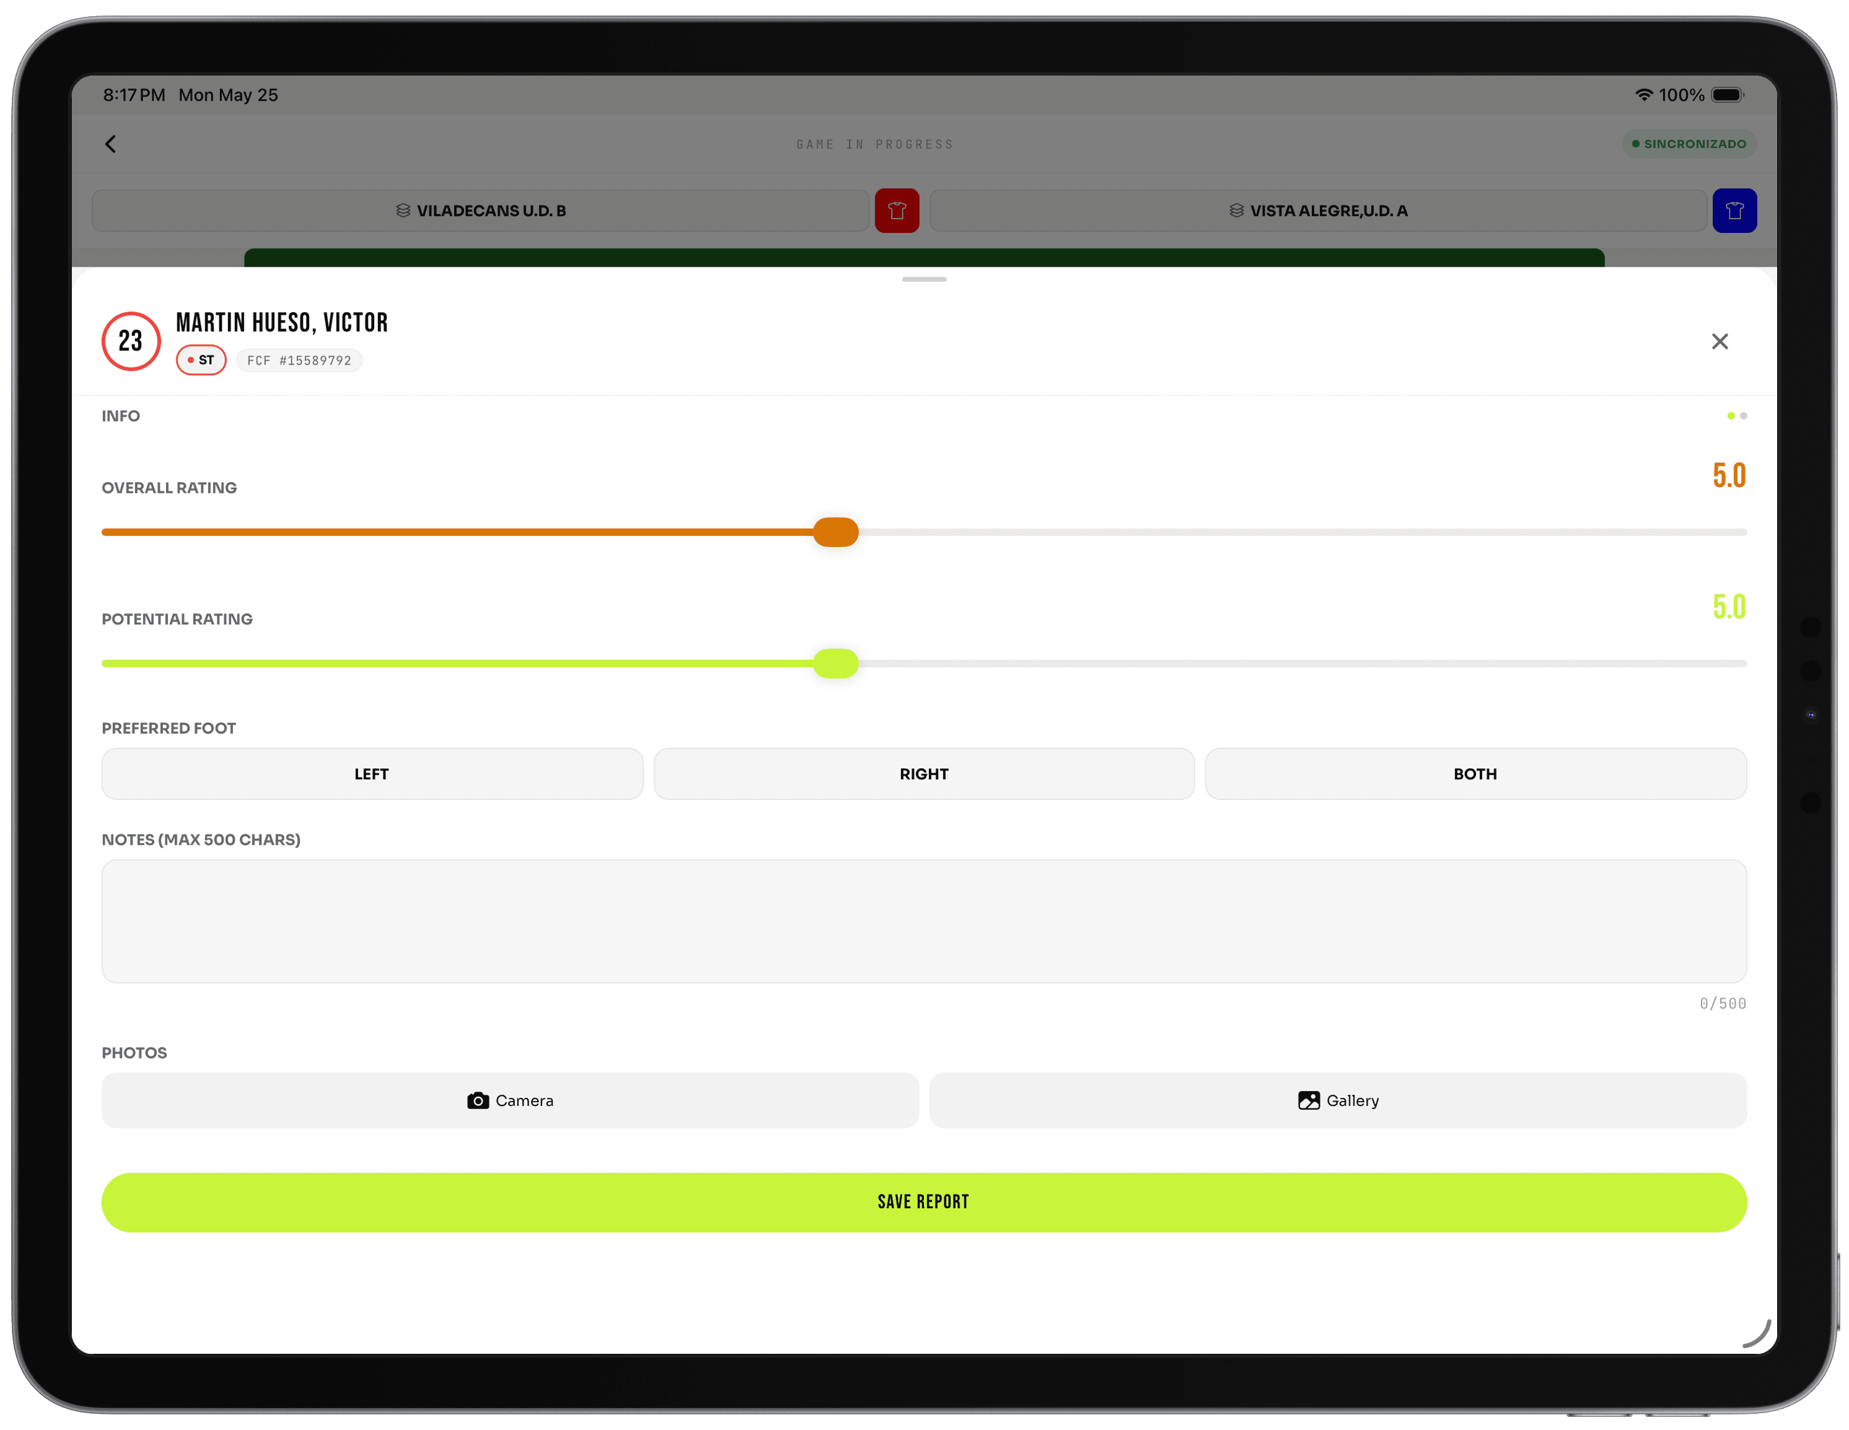The image size is (1849, 1430).
Task: Close the player report sheet
Action: (x=1720, y=341)
